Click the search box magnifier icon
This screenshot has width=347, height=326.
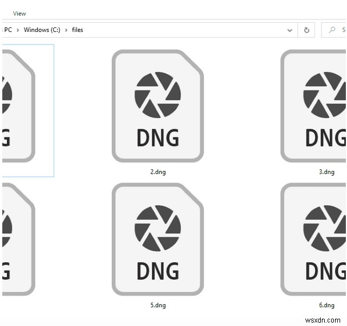point(332,30)
